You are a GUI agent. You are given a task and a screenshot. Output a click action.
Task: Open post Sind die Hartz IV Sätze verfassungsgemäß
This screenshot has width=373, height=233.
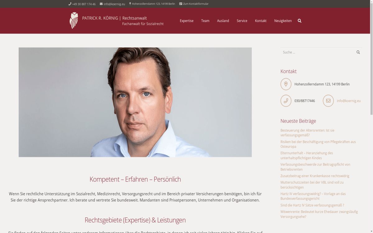312,205
